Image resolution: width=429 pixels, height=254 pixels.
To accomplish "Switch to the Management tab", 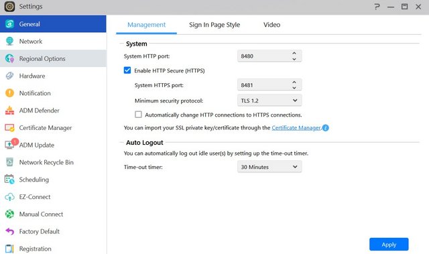I will click(146, 25).
